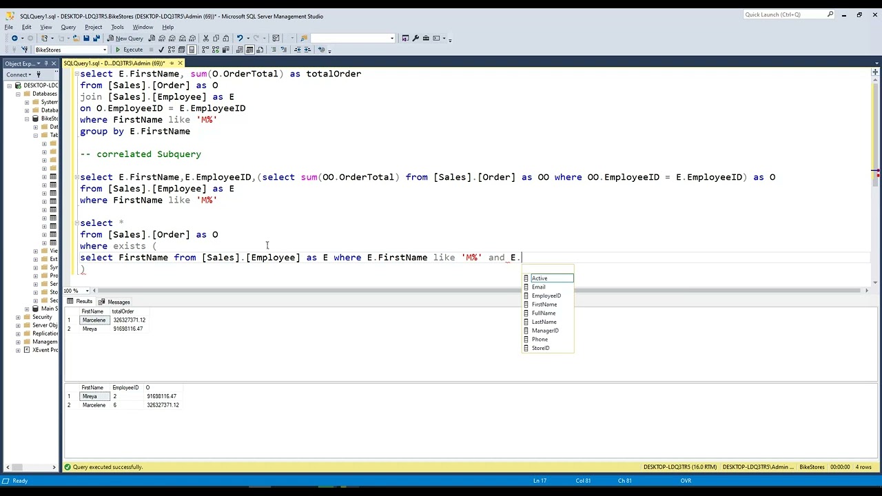Choose EmployeeID from autocomplete list
This screenshot has width=882, height=496.
pos(548,296)
